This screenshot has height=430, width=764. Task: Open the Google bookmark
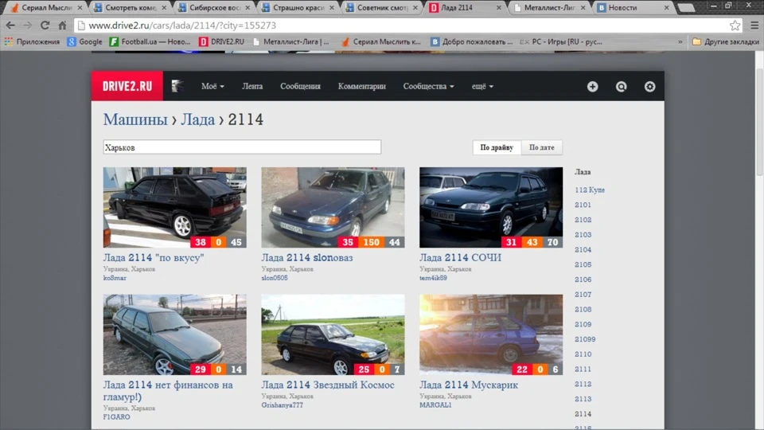tap(85, 42)
